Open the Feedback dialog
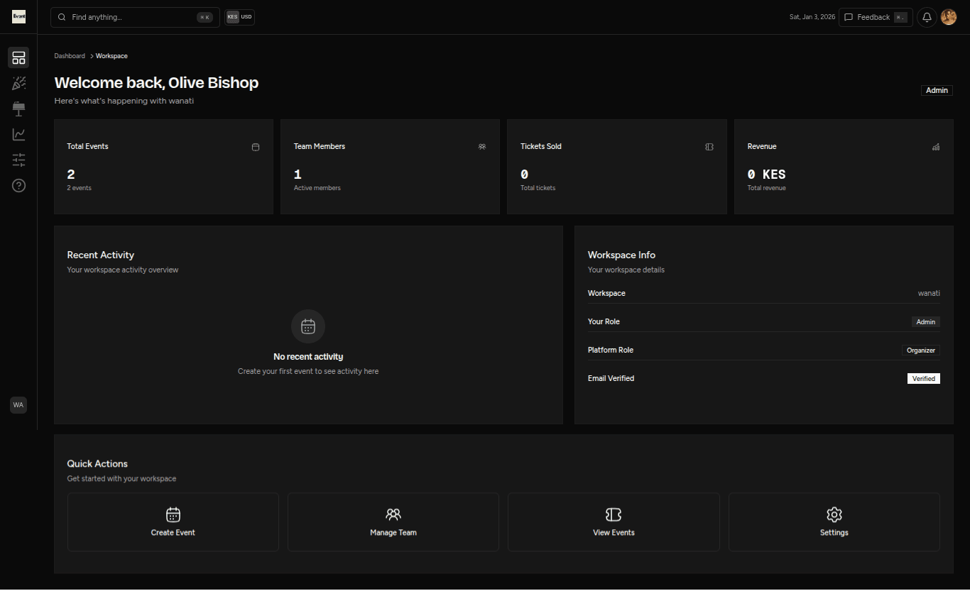Viewport: 970px width, 591px height. pyautogui.click(x=875, y=16)
